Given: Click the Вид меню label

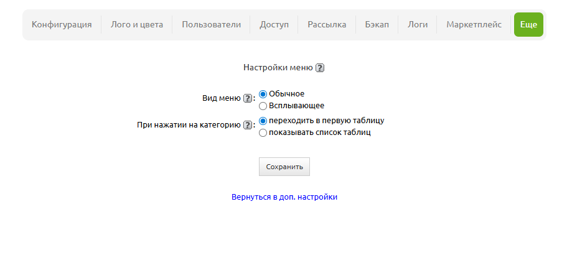Looking at the screenshot, I should coord(222,98).
